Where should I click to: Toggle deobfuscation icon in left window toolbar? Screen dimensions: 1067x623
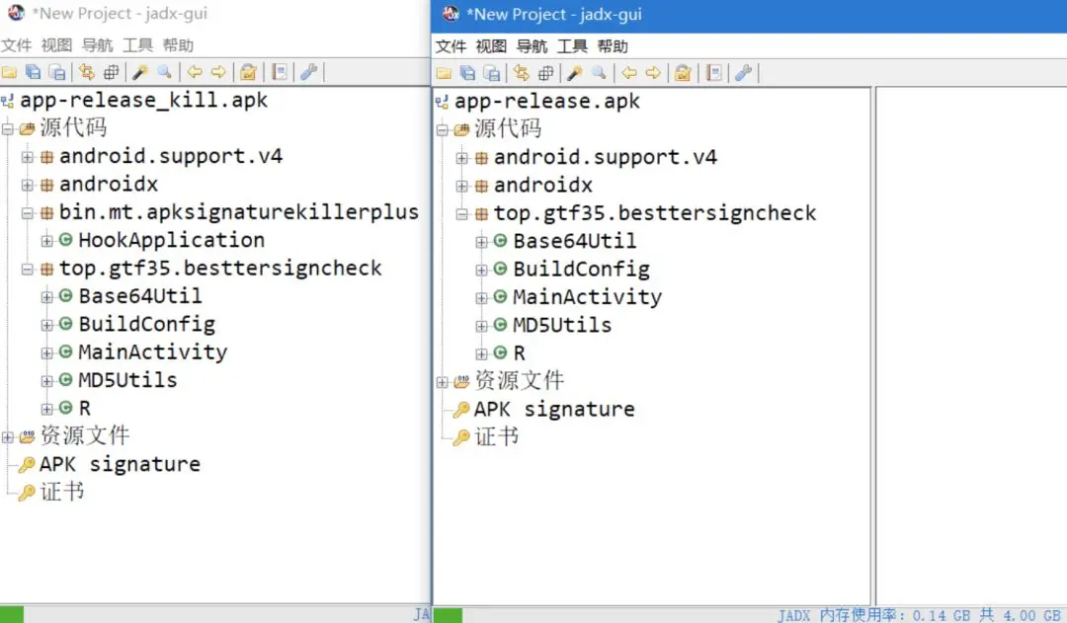pyautogui.click(x=248, y=72)
